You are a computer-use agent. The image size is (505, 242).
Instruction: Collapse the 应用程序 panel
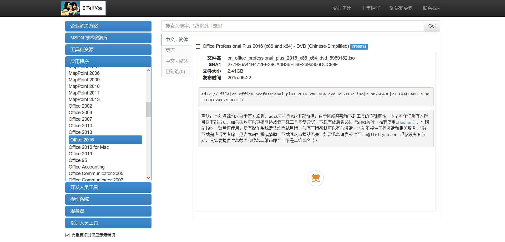point(108,61)
